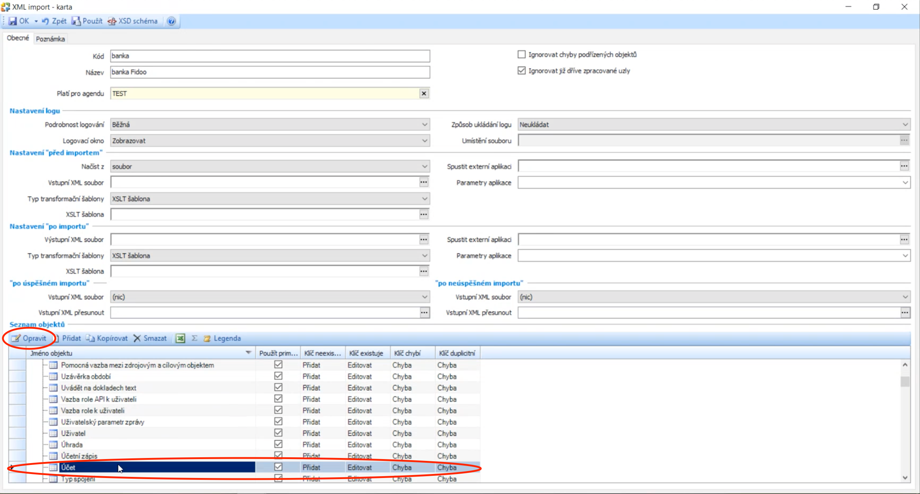Viewport: 920px width, 494px height.
Task: Click the sigma sum icon
Action: coord(194,338)
